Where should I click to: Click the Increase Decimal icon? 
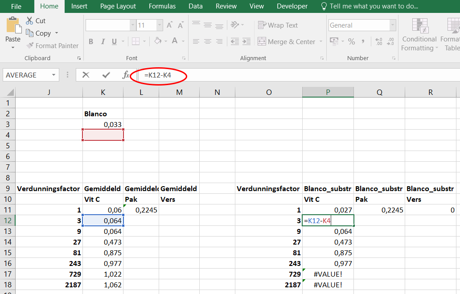[379, 41]
